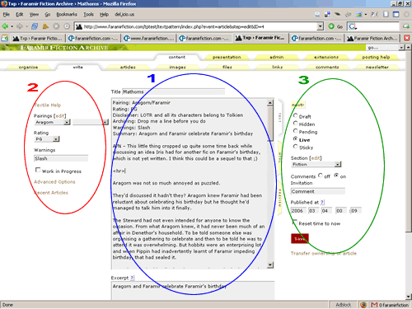Viewport: 412px width, 309px height.
Task: Click the red Save button
Action: pyautogui.click(x=300, y=239)
